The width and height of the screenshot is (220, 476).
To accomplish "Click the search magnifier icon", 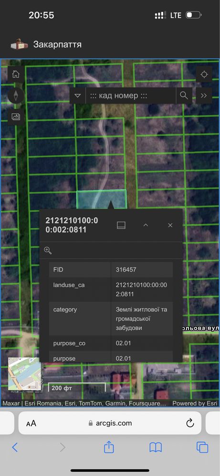I will 184,96.
